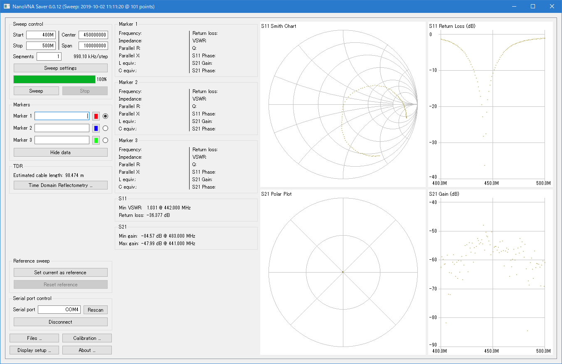562x364 pixels.
Task: Open Time Domain Reflectometry window
Action: (x=61, y=185)
